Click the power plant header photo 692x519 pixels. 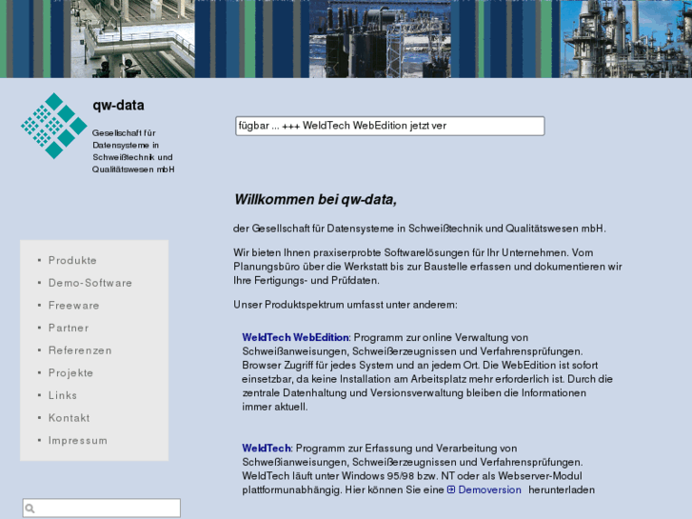click(x=380, y=39)
